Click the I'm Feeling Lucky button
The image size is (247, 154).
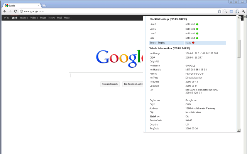(133, 84)
